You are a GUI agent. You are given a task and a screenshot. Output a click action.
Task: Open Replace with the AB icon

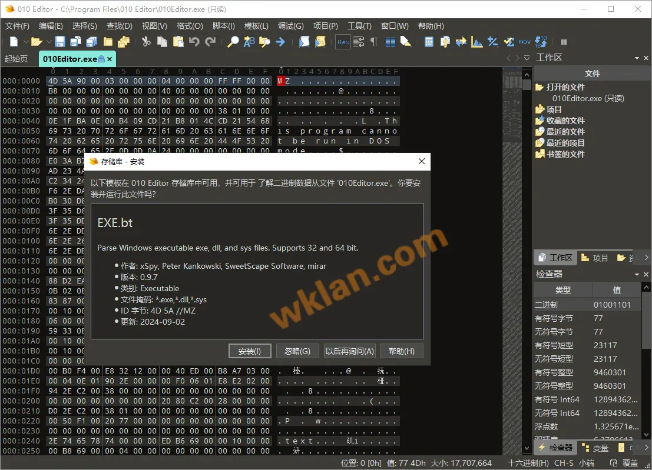249,42
